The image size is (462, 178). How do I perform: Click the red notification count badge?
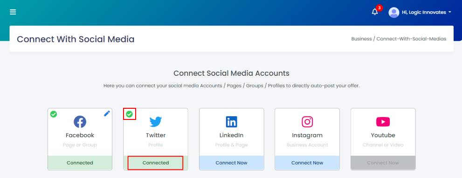tap(379, 7)
